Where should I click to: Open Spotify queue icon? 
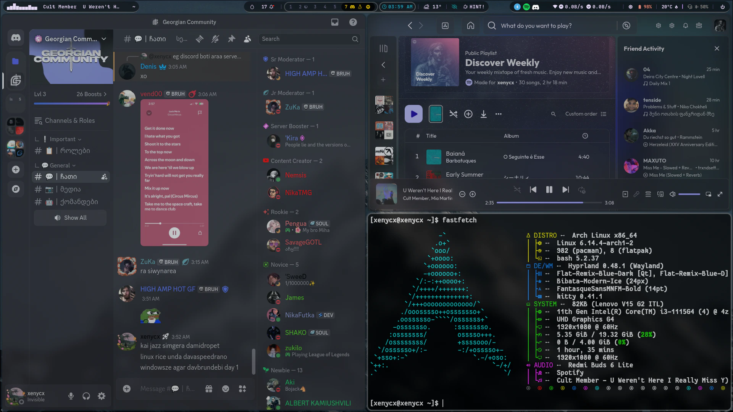[648, 194]
